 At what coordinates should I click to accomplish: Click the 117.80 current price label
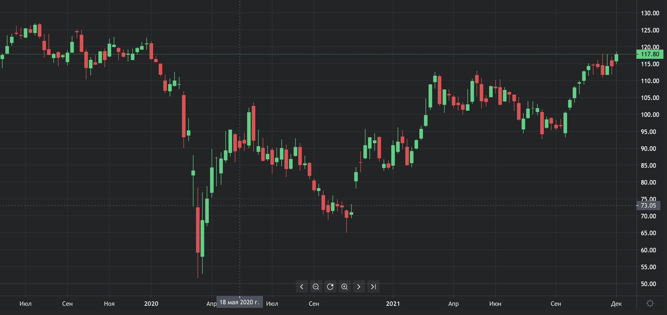[x=650, y=54]
